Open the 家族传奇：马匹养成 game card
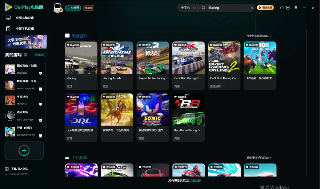The width and height of the screenshot is (320, 189). point(117,117)
